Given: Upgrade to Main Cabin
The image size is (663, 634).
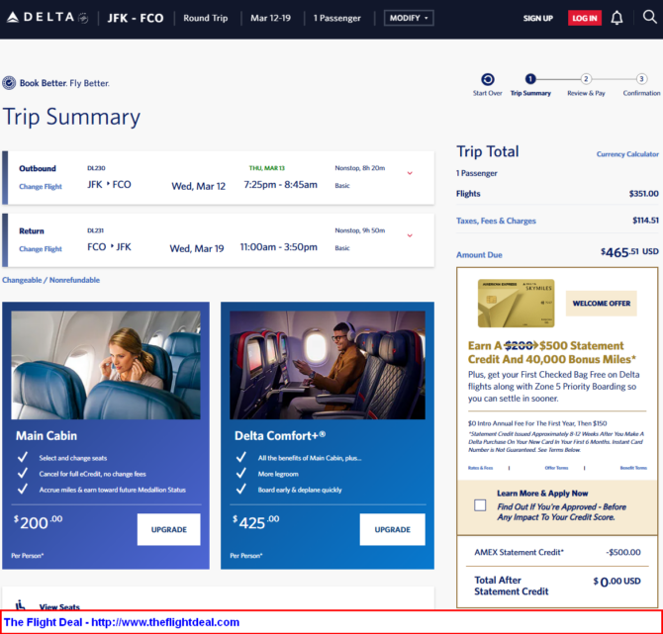Looking at the screenshot, I should 168,529.
